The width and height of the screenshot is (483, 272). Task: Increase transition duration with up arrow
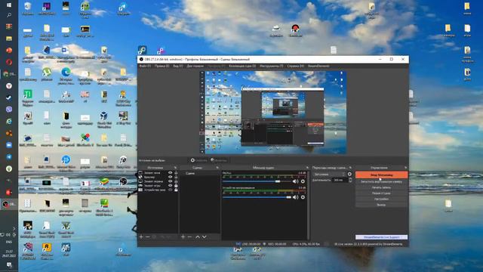350,178
